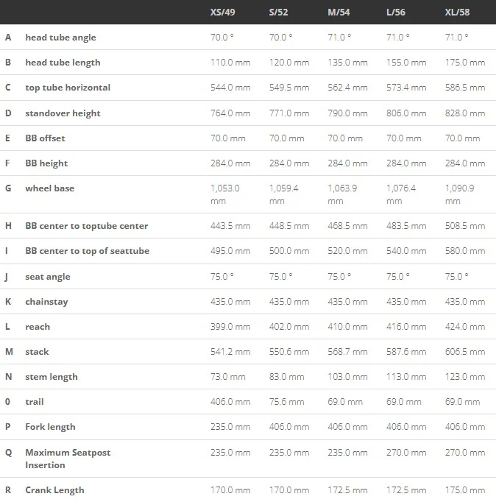
Task: Click the Crank Length row label
Action: point(54,490)
